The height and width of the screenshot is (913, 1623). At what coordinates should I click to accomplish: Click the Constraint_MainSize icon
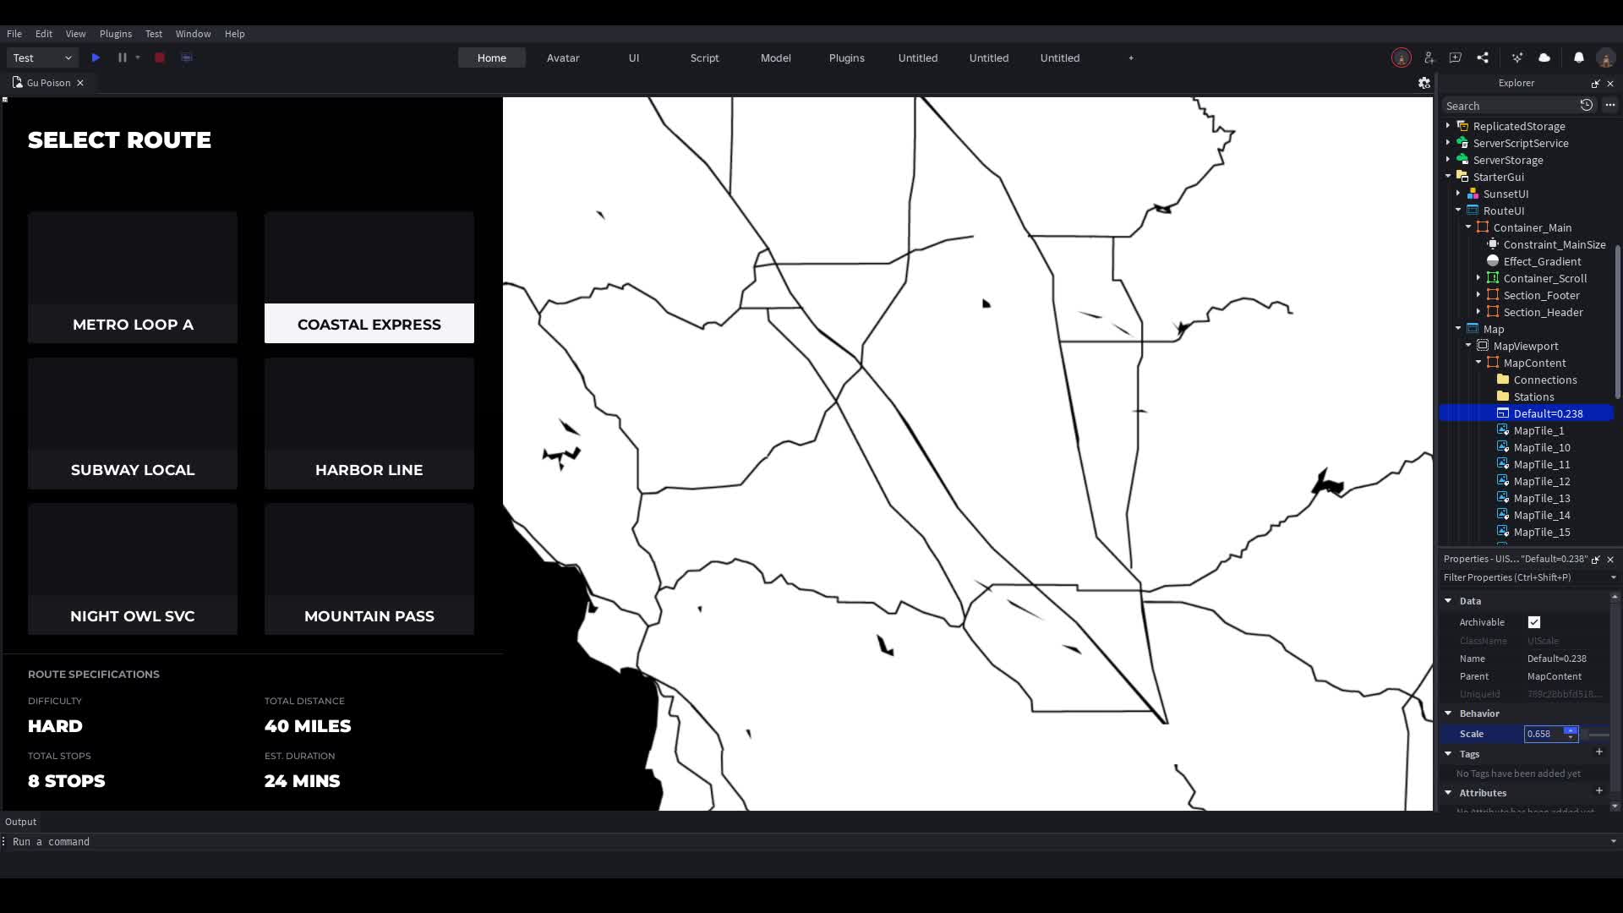[x=1493, y=244]
